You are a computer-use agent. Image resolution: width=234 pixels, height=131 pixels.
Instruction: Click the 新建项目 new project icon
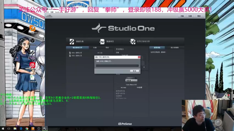(102, 42)
